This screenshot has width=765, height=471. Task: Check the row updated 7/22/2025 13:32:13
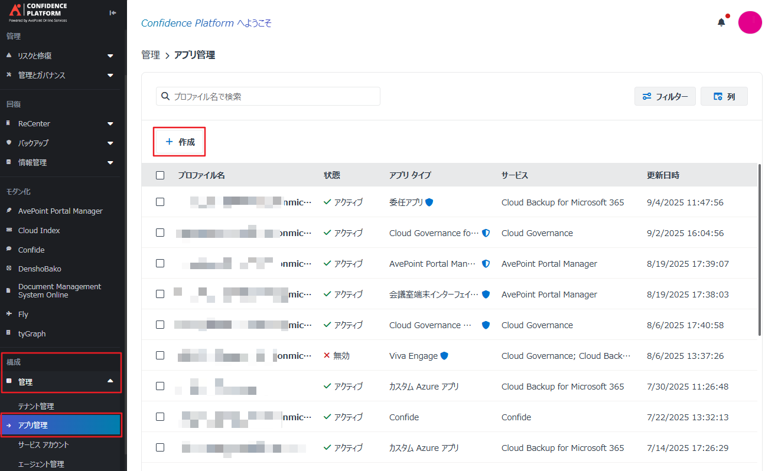(160, 417)
